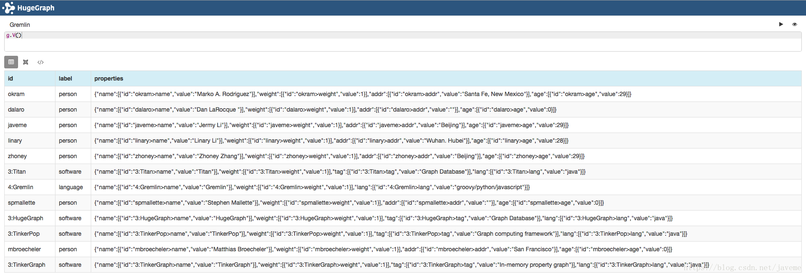The width and height of the screenshot is (806, 276).
Task: Click the software label in 3:HugeGraph row
Action: [70, 218]
